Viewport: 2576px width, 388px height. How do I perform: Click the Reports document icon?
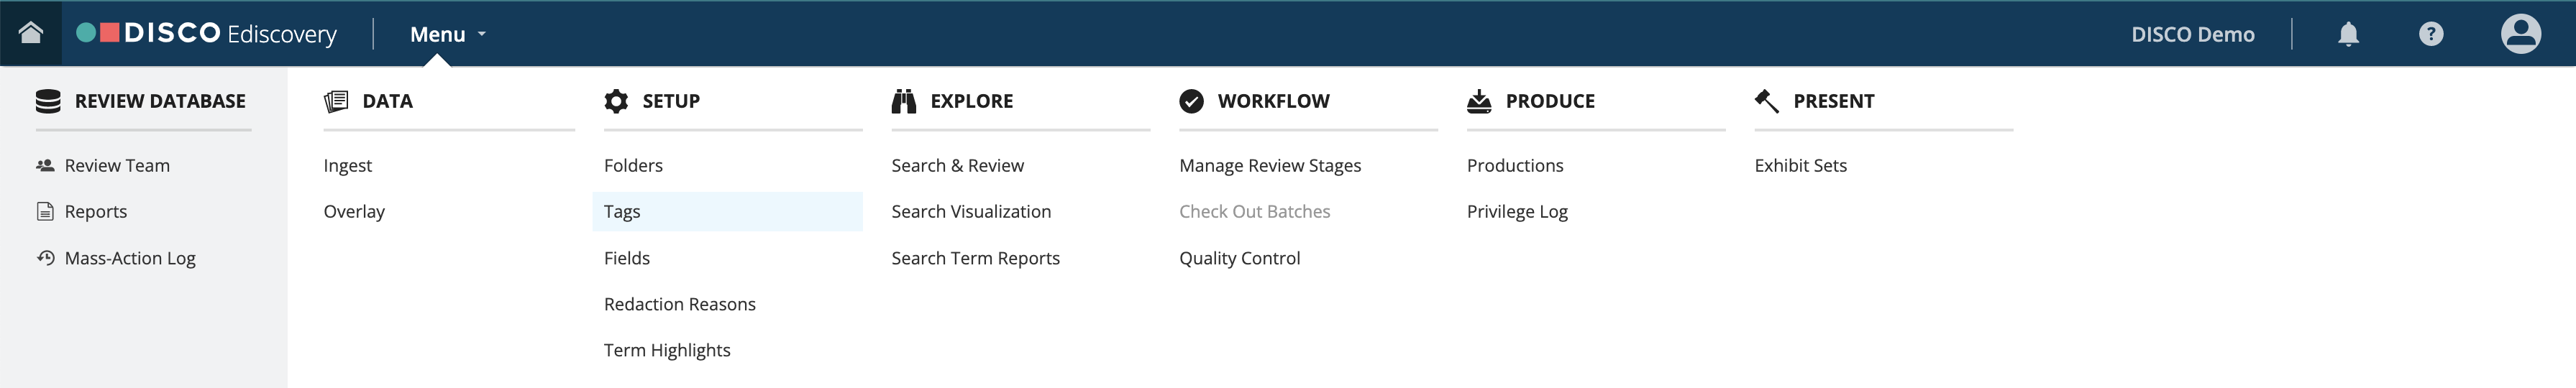45,212
